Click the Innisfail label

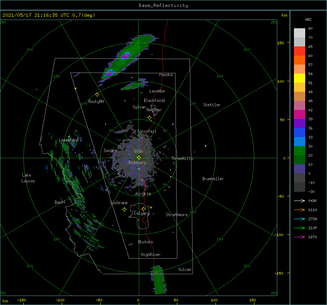[147, 131]
